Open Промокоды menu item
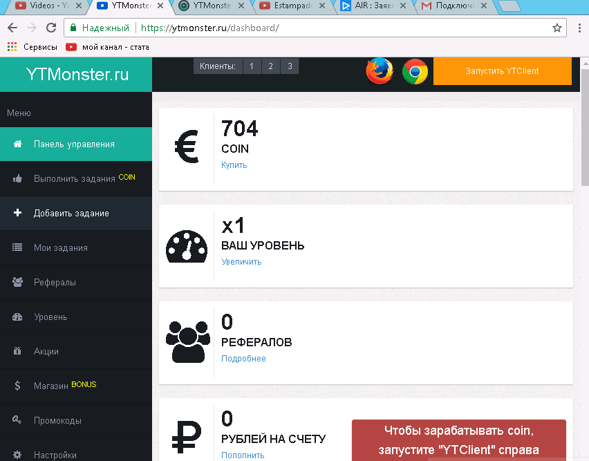The width and height of the screenshot is (589, 461). click(x=76, y=420)
